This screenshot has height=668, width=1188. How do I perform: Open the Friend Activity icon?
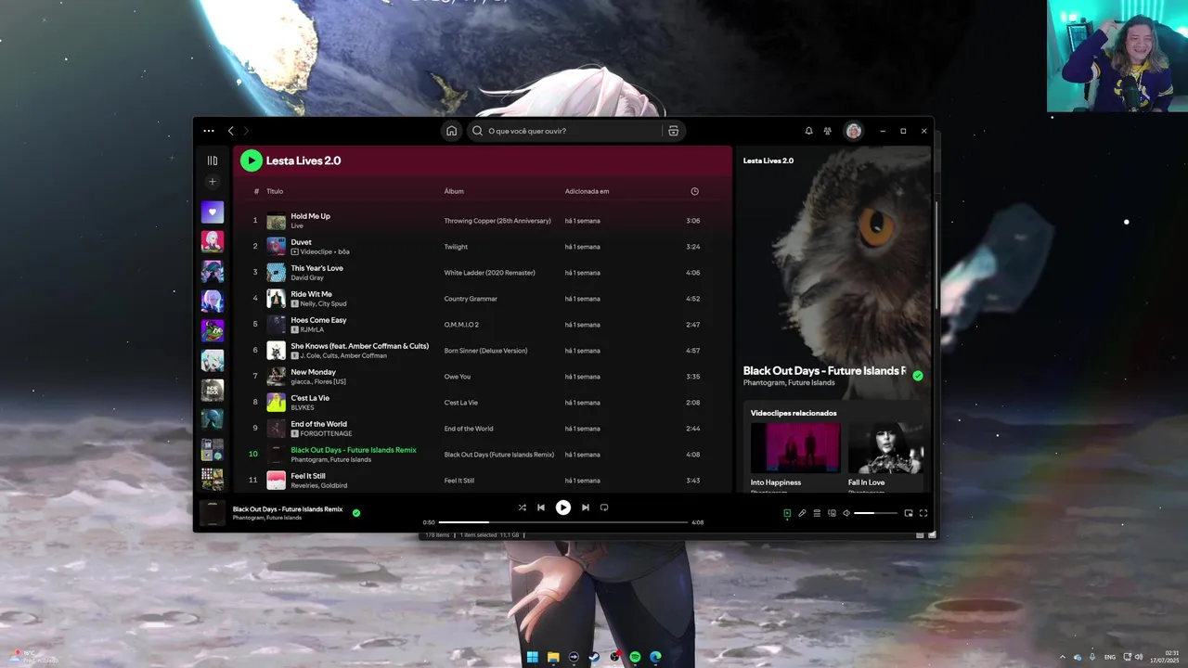[828, 131]
